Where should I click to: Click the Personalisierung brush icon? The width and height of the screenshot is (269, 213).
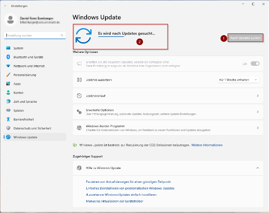[8, 75]
